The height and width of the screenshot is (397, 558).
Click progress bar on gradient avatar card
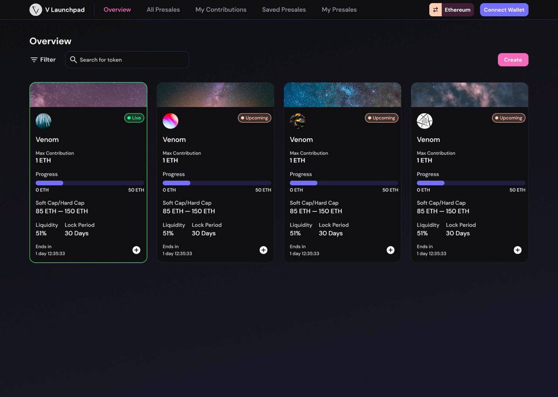click(x=217, y=183)
